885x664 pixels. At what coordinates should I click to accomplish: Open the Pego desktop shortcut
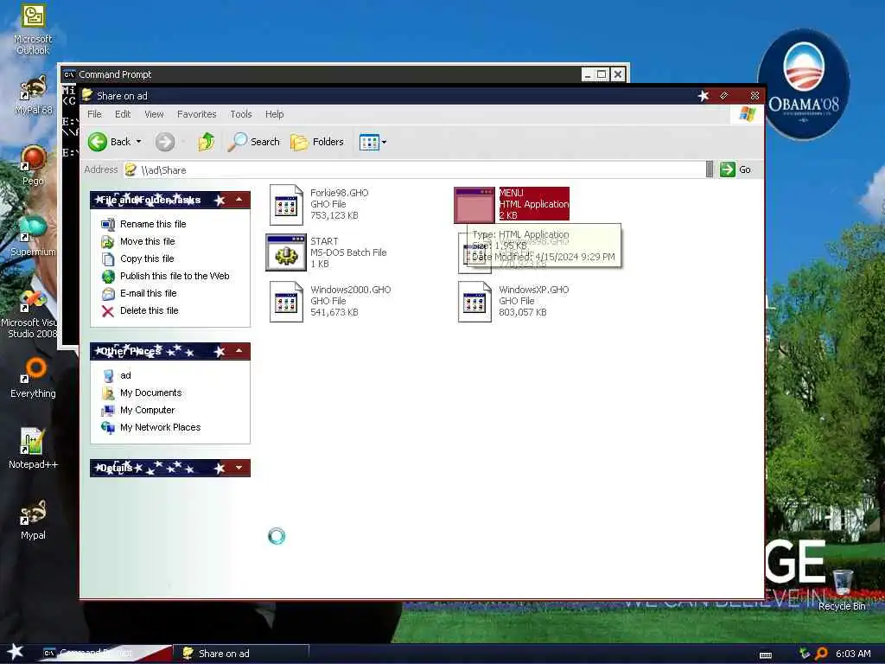tap(33, 165)
